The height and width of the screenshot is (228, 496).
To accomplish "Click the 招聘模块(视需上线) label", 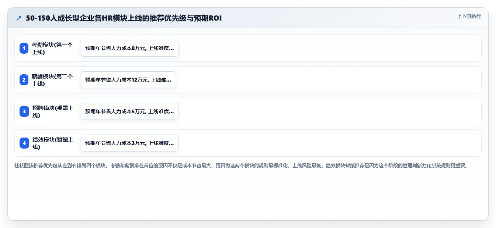I will pyautogui.click(x=52, y=111).
